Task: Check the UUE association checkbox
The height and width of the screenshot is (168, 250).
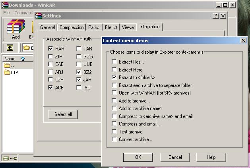Action: point(79,64)
